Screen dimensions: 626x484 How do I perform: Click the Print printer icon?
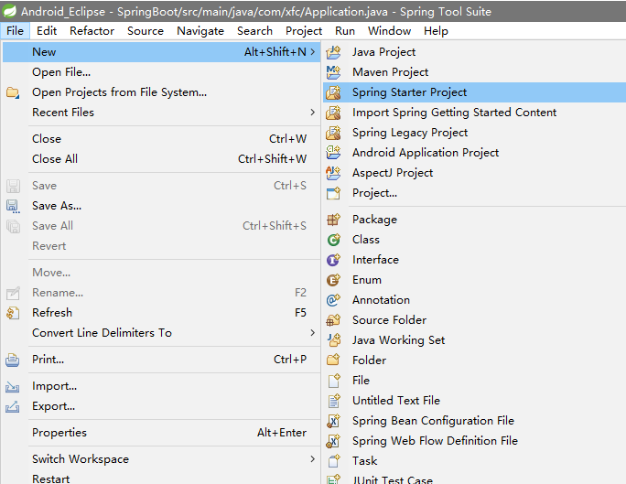(x=13, y=360)
